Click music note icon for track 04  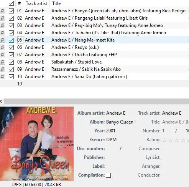click(2, 33)
